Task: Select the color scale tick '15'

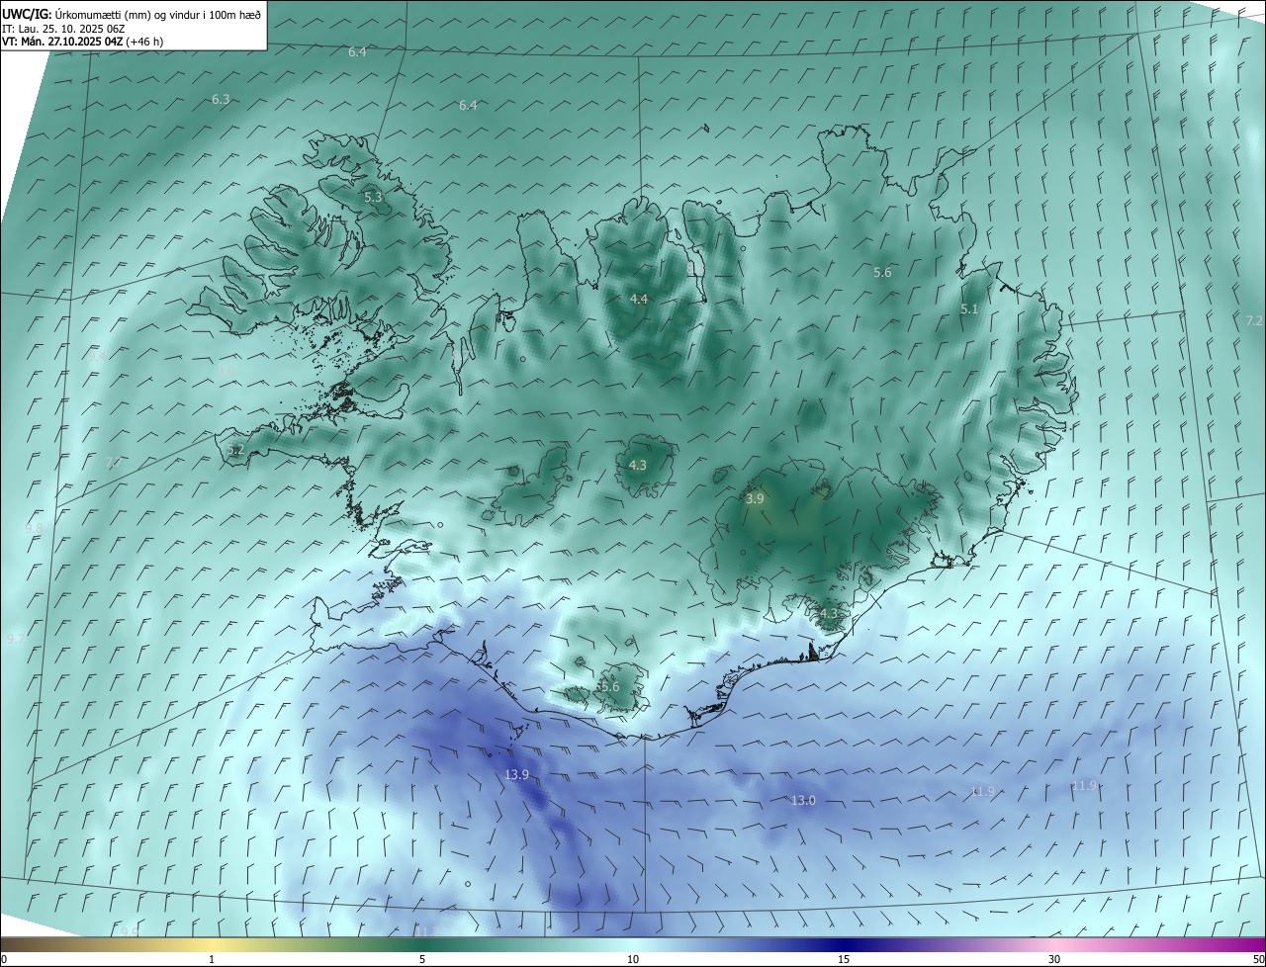Action: click(x=844, y=959)
